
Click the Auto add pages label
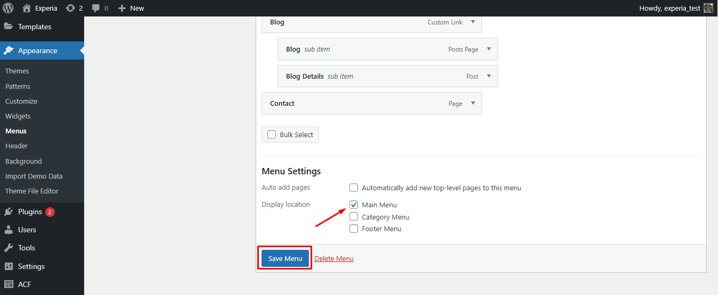click(x=285, y=188)
